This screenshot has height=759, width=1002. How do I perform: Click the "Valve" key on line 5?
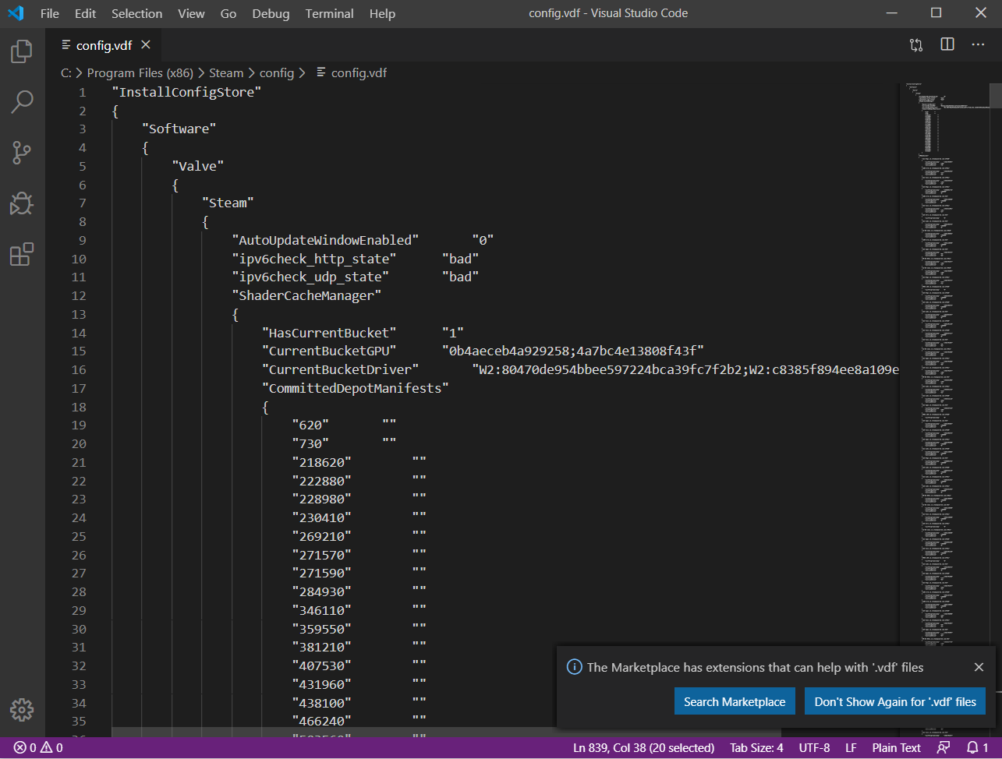198,166
